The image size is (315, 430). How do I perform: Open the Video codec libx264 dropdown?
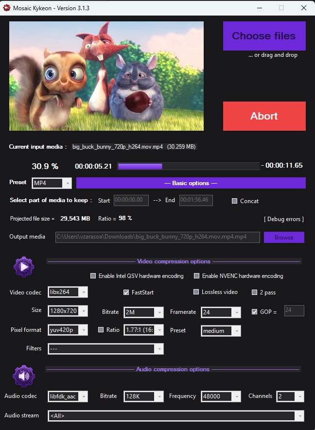68,292
